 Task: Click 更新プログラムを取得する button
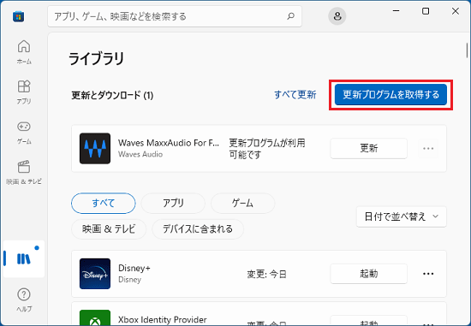point(391,95)
